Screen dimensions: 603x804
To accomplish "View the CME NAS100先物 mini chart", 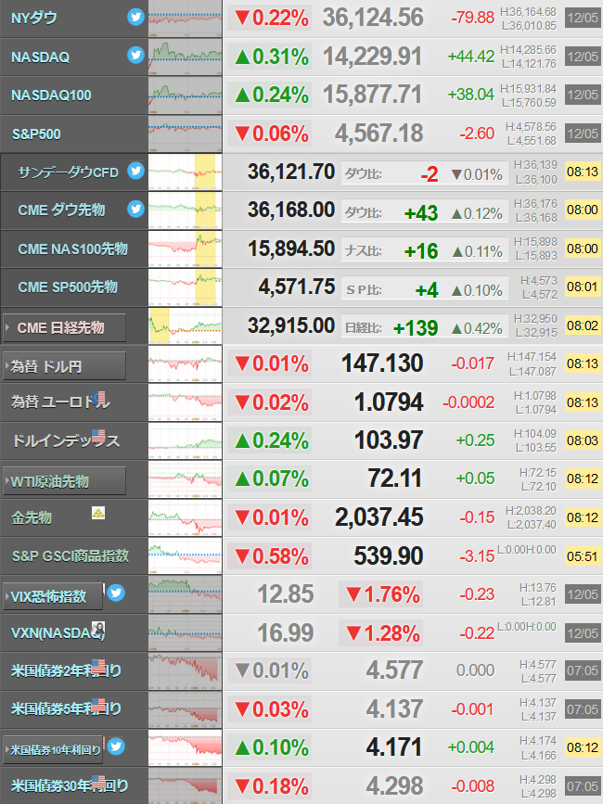I will pos(186,249).
